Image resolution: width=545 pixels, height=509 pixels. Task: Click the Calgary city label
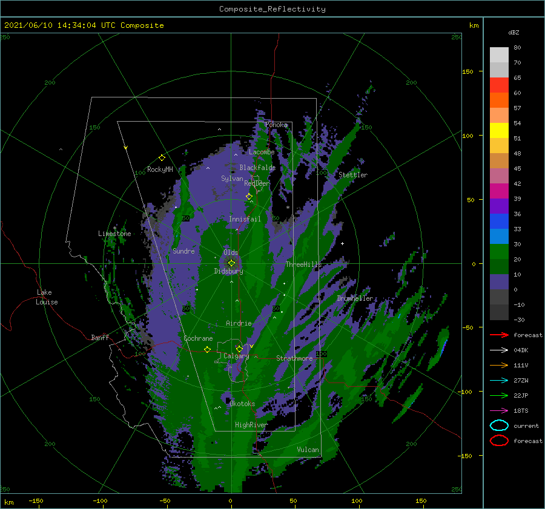click(x=236, y=356)
